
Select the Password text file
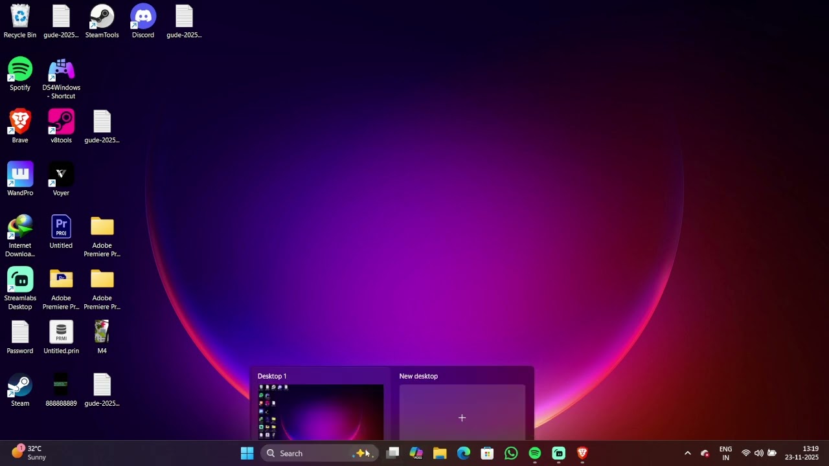click(20, 337)
